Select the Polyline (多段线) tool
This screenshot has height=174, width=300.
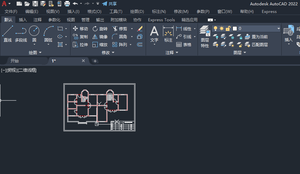point(21,34)
